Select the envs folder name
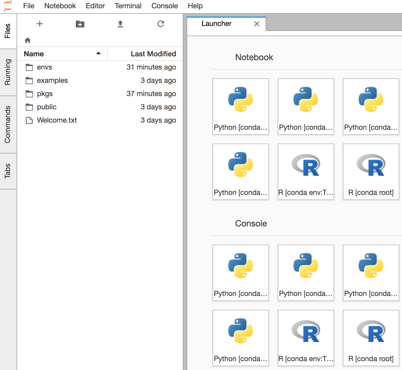This screenshot has height=370, width=402. 44,67
